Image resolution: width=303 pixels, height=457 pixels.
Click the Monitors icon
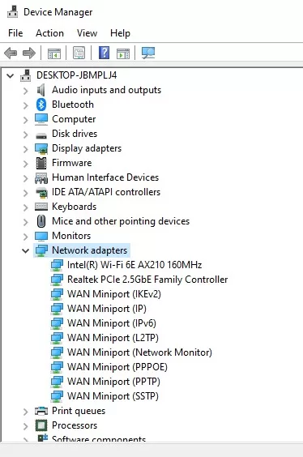(x=41, y=237)
